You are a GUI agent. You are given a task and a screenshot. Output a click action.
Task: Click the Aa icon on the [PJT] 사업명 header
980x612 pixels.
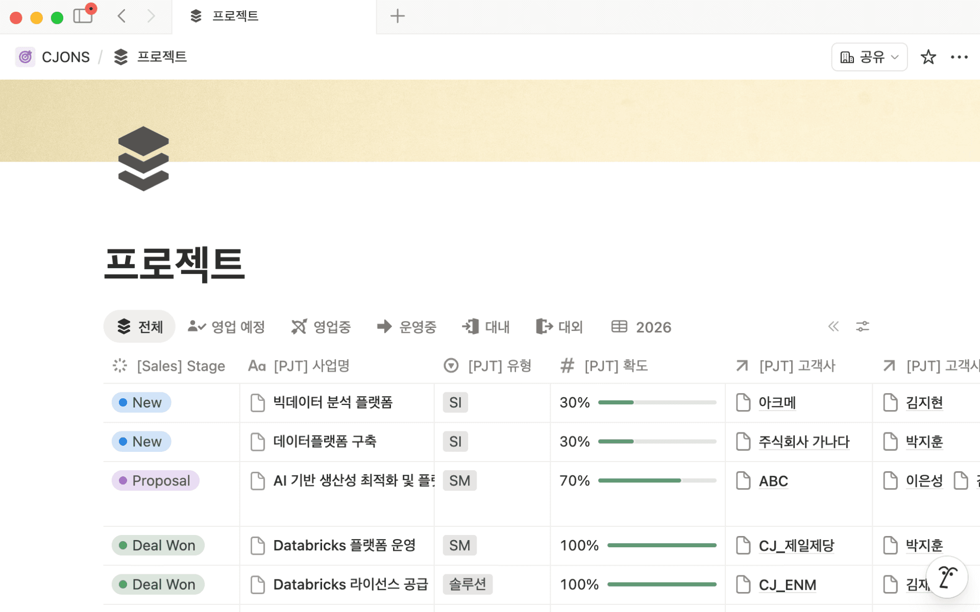click(256, 365)
